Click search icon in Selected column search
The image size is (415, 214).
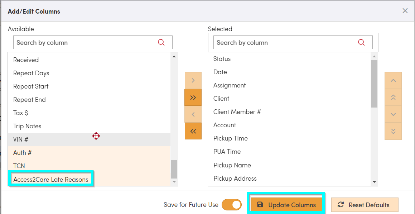[361, 42]
